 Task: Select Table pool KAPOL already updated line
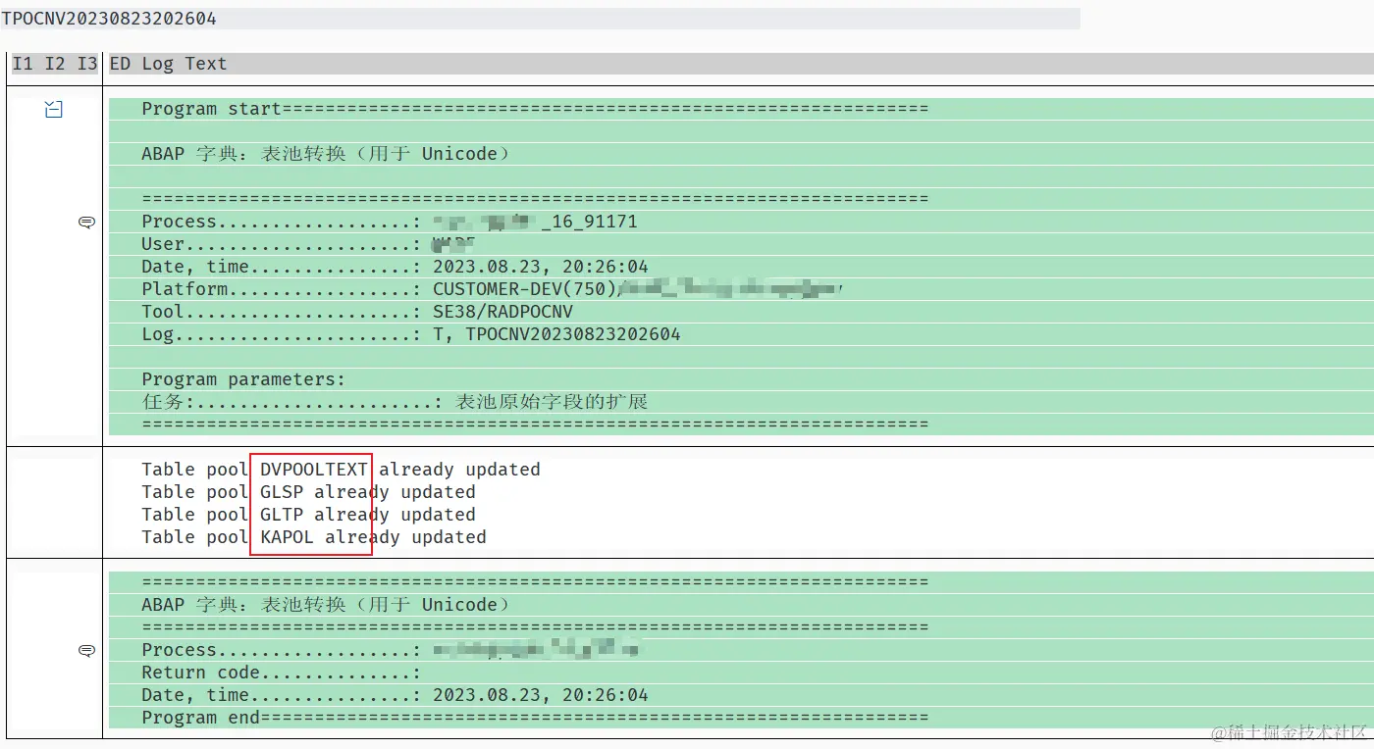click(x=314, y=537)
